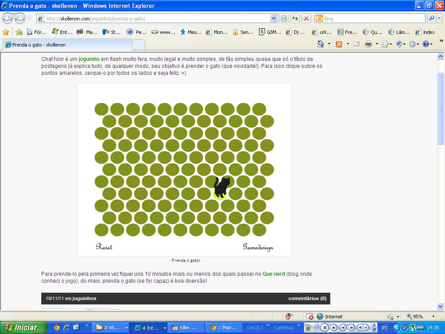Open the recent pages dropdown arrow
Viewport: 445px width, 334px height.
(x=29, y=19)
